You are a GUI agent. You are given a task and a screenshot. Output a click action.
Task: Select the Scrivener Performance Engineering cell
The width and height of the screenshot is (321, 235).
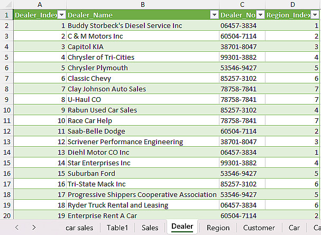(x=143, y=142)
